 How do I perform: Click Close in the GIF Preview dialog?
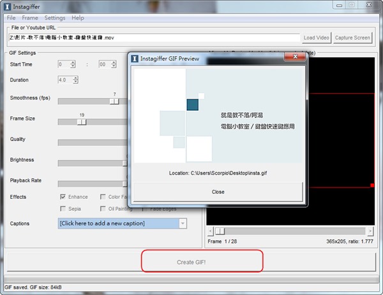coord(218,192)
